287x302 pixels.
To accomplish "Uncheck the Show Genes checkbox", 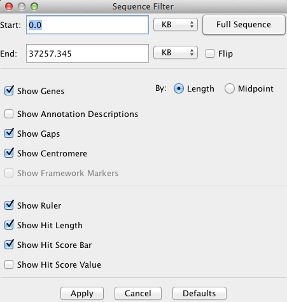I will tap(9, 91).
